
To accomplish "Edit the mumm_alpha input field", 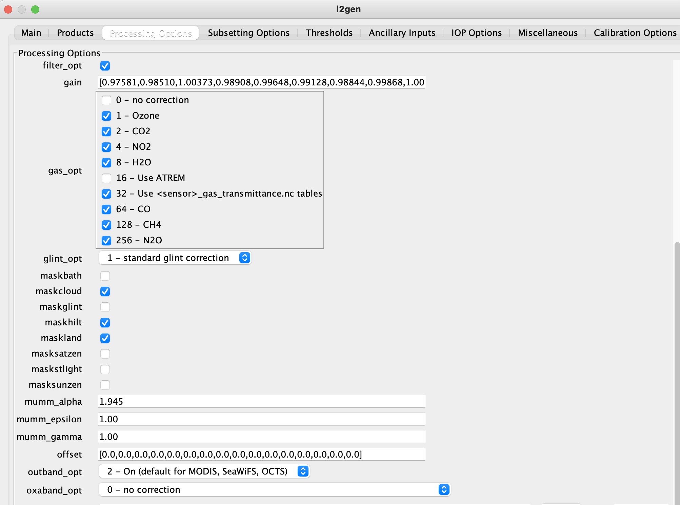I will coord(262,401).
